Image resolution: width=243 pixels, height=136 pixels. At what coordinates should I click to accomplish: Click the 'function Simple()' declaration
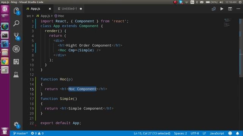tap(59, 99)
